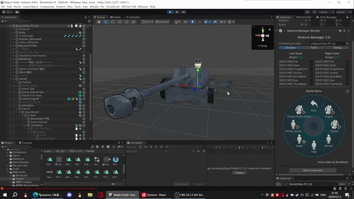Click the Create button in the Animation panel
The image size is (354, 199).
click(x=239, y=173)
